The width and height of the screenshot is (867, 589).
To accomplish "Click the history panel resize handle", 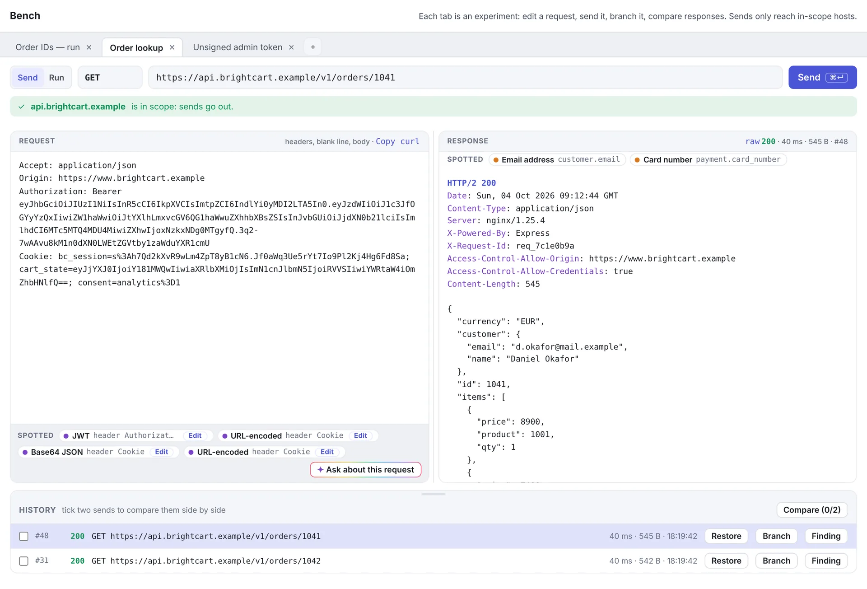I will (433, 494).
